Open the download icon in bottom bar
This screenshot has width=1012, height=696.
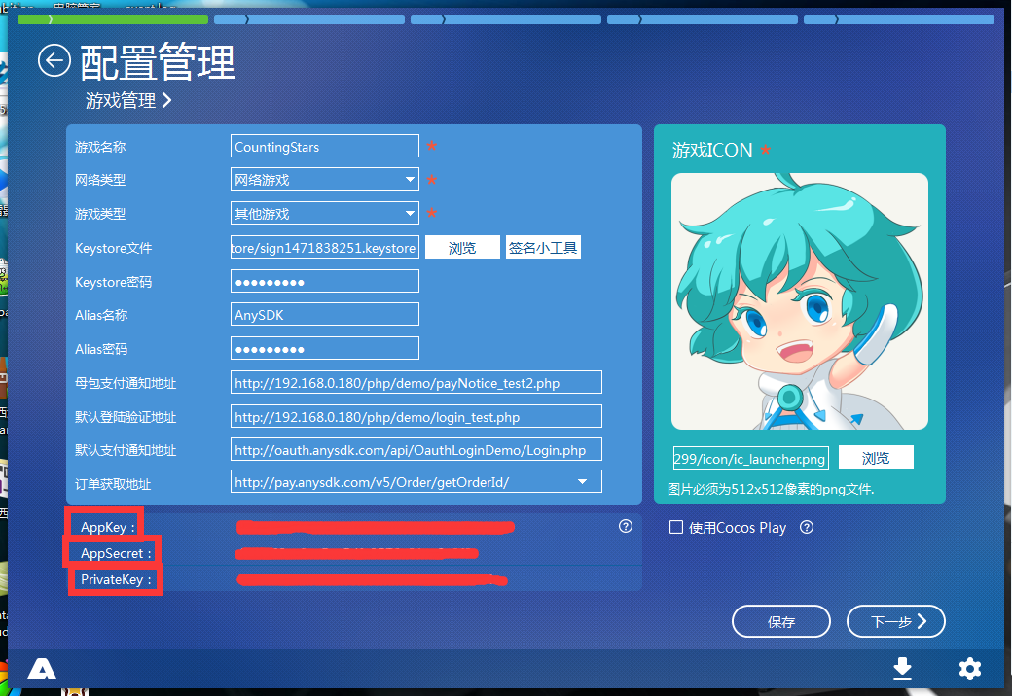902,669
